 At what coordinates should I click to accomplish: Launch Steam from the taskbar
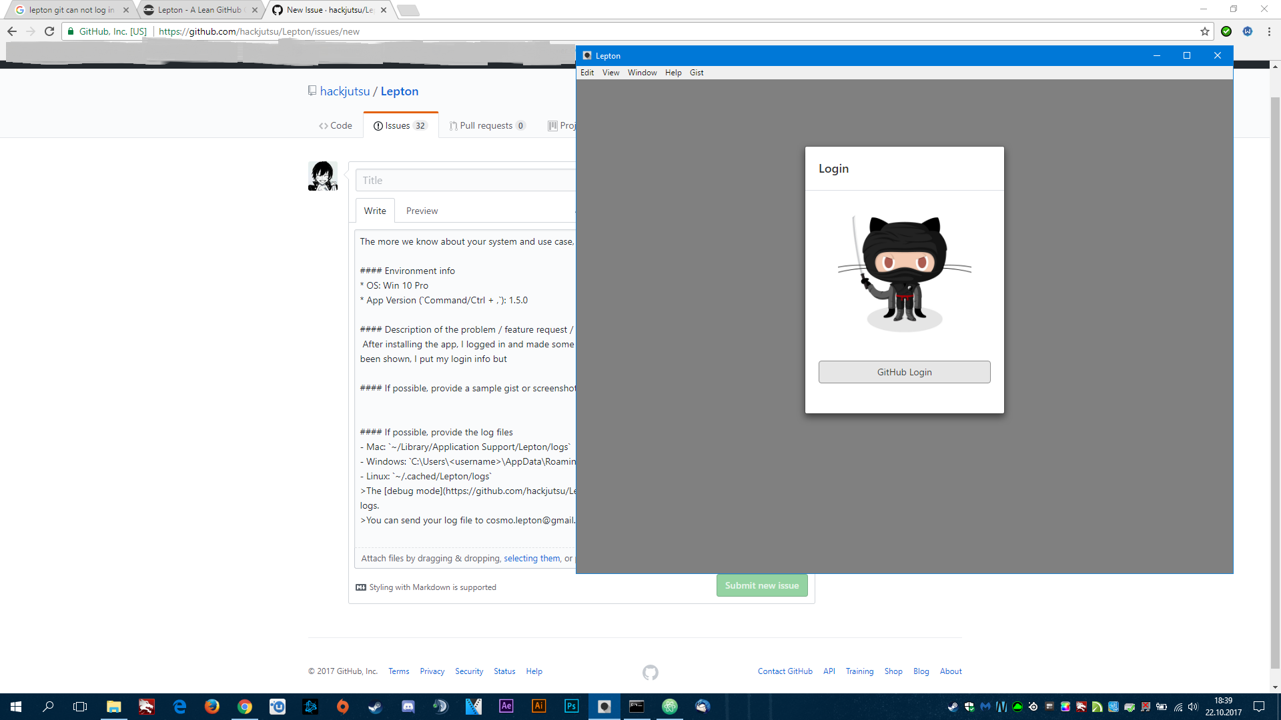(x=375, y=706)
